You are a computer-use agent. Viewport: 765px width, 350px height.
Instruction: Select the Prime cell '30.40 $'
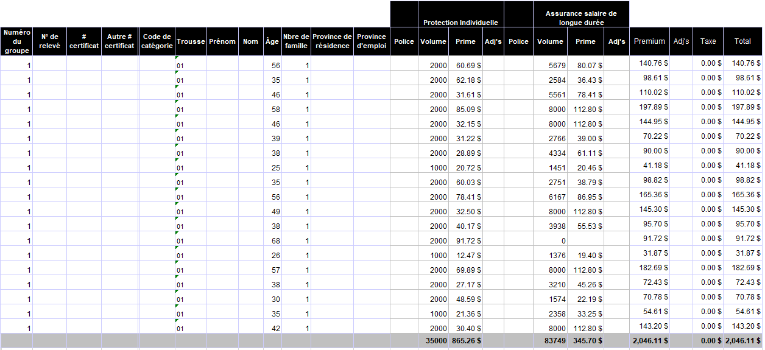click(467, 326)
